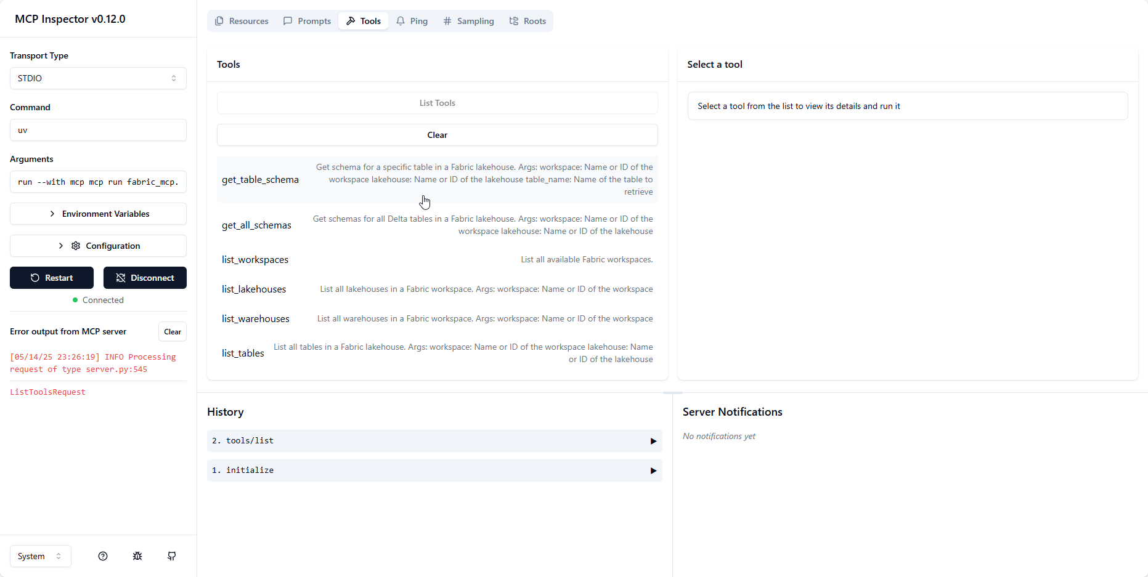This screenshot has width=1148, height=577.
Task: Open the Resources tab
Action: pyautogui.click(x=242, y=21)
